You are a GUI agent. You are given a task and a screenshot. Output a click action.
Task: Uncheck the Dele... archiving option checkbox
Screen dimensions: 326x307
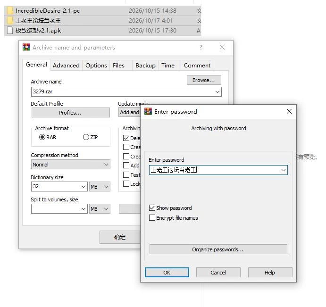point(126,138)
